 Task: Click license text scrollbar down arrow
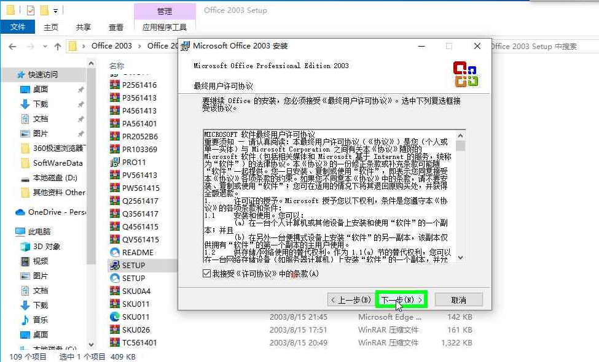click(x=460, y=258)
